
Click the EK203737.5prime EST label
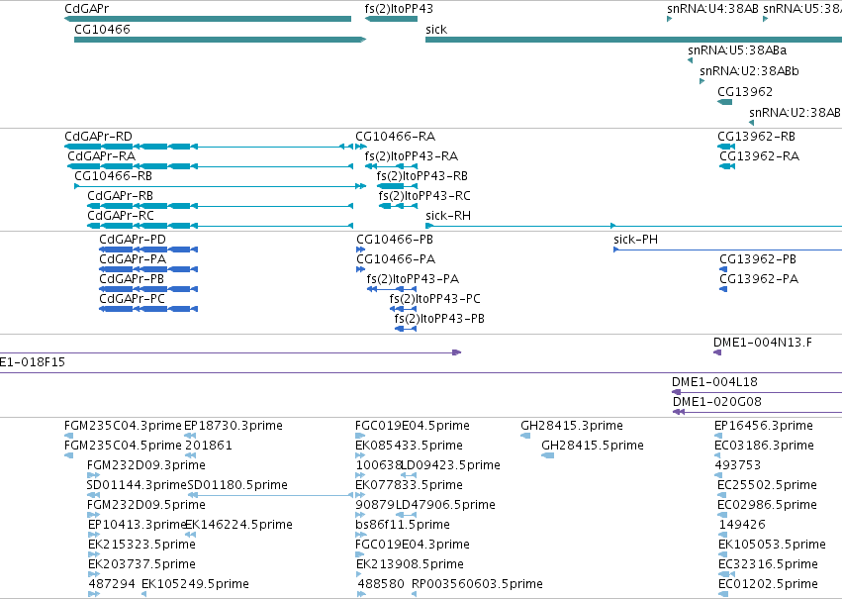(141, 564)
